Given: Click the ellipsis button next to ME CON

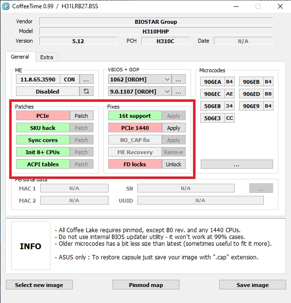Looking at the screenshot, I should (86, 79).
